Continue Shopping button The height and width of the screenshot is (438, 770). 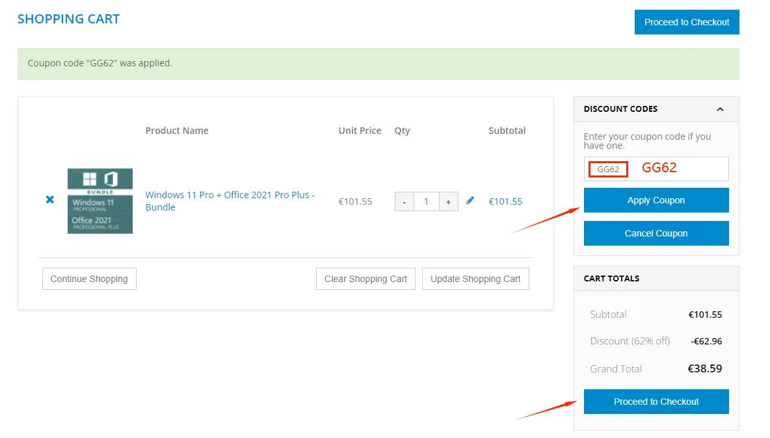[89, 279]
